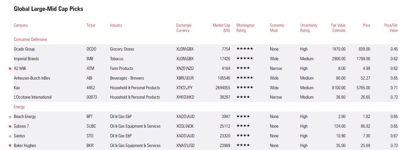Sort by the Market Cap (Mil) header
This screenshot has height=150, width=401.
pos(222,28)
